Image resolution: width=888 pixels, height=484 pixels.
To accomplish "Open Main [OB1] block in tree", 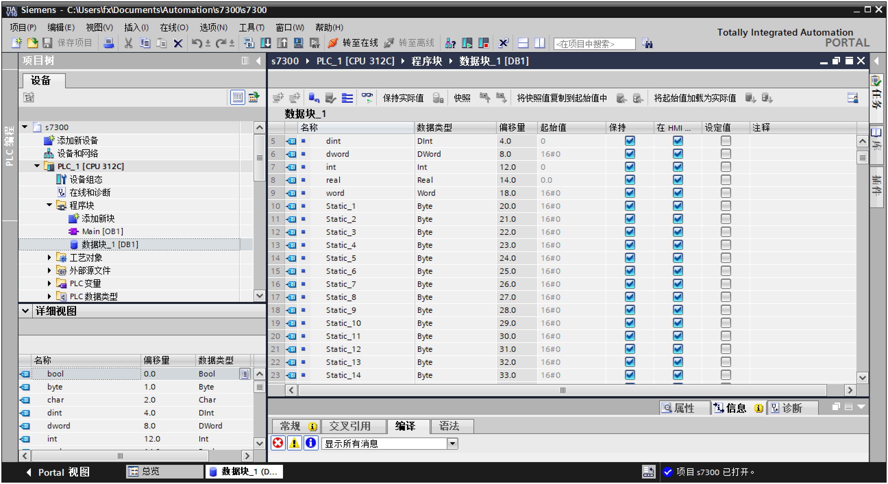I will pyautogui.click(x=102, y=231).
